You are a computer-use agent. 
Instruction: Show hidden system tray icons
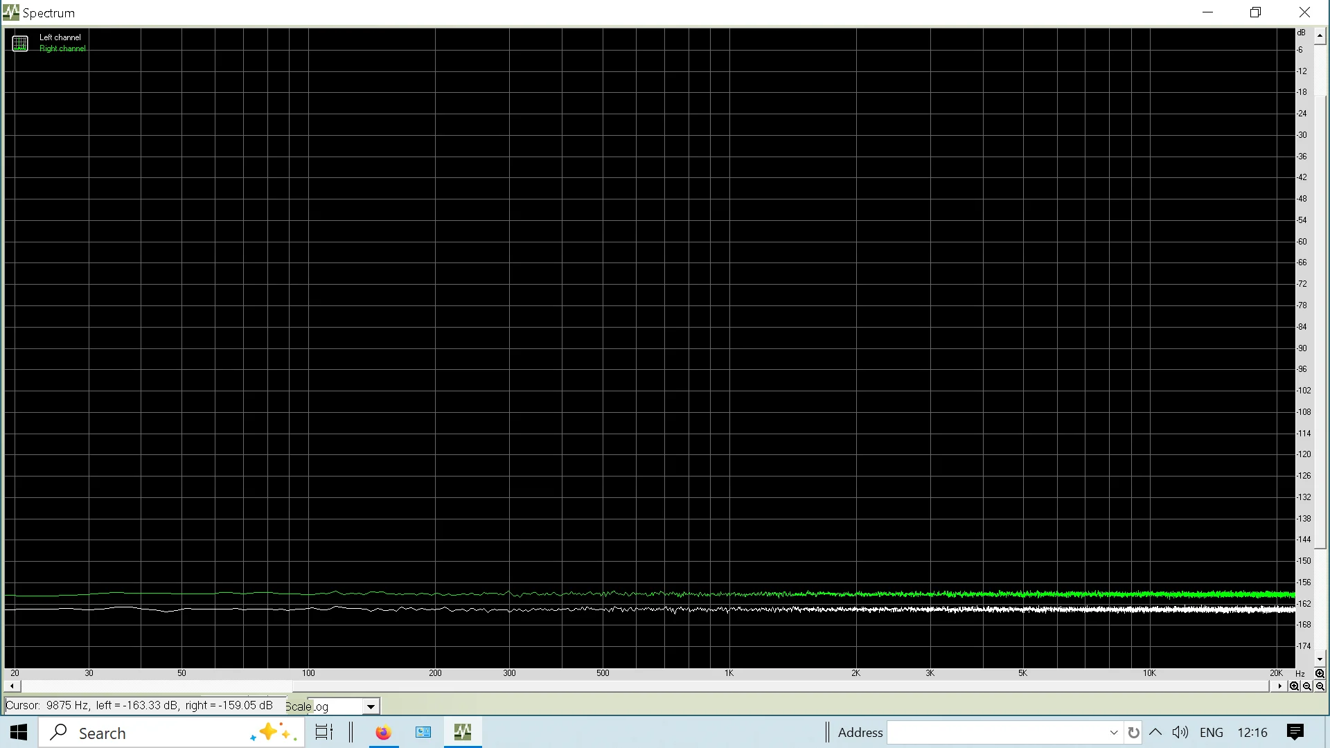pyautogui.click(x=1155, y=732)
